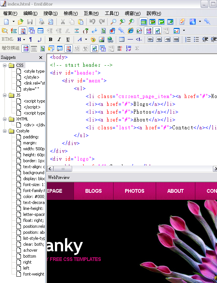This screenshot has height=283, width=217.
Task: Close the Snippets panel
Action: point(41,57)
